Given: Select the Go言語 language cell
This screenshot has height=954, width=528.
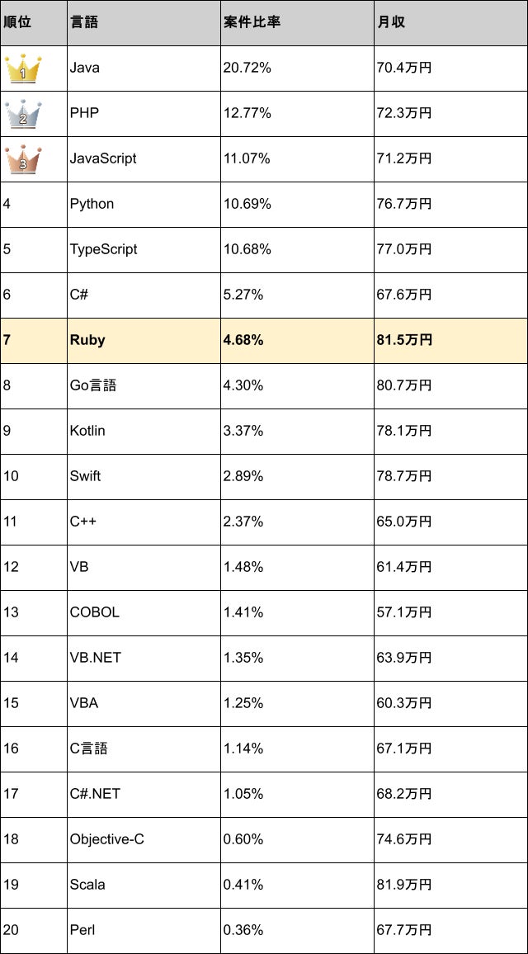Looking at the screenshot, I should 93,385.
